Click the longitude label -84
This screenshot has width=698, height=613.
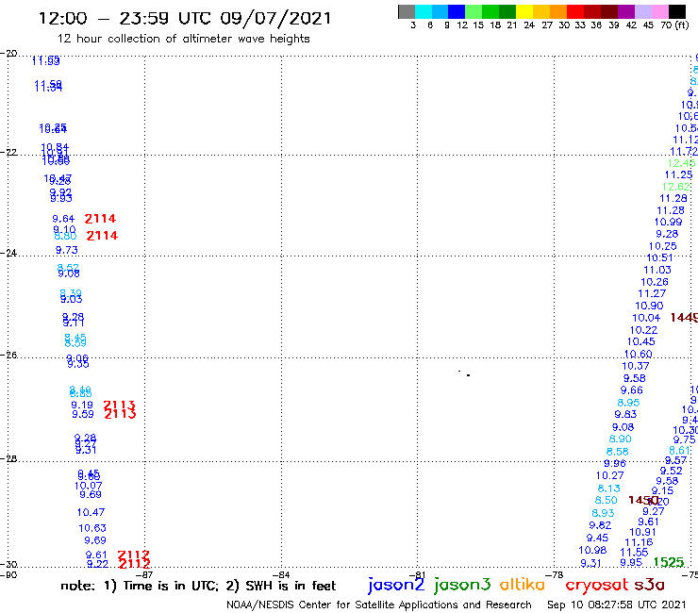(281, 574)
